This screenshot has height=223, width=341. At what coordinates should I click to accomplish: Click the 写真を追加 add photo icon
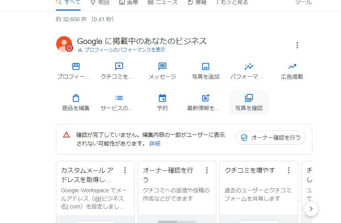point(206,66)
